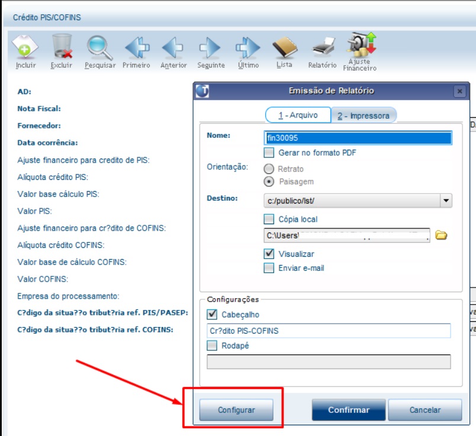
Task: Click the AD label
Action: (24, 92)
